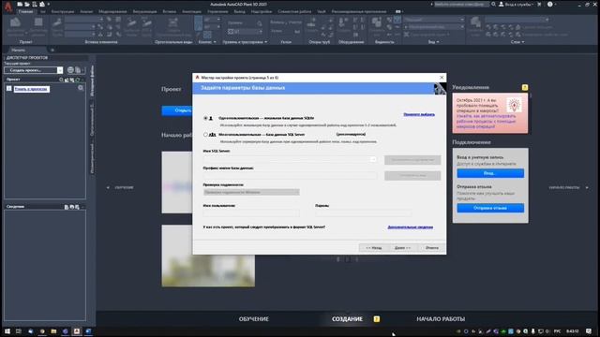Click the 'Начало' file tab
Screen dimensions: 600x337
coord(19,50)
